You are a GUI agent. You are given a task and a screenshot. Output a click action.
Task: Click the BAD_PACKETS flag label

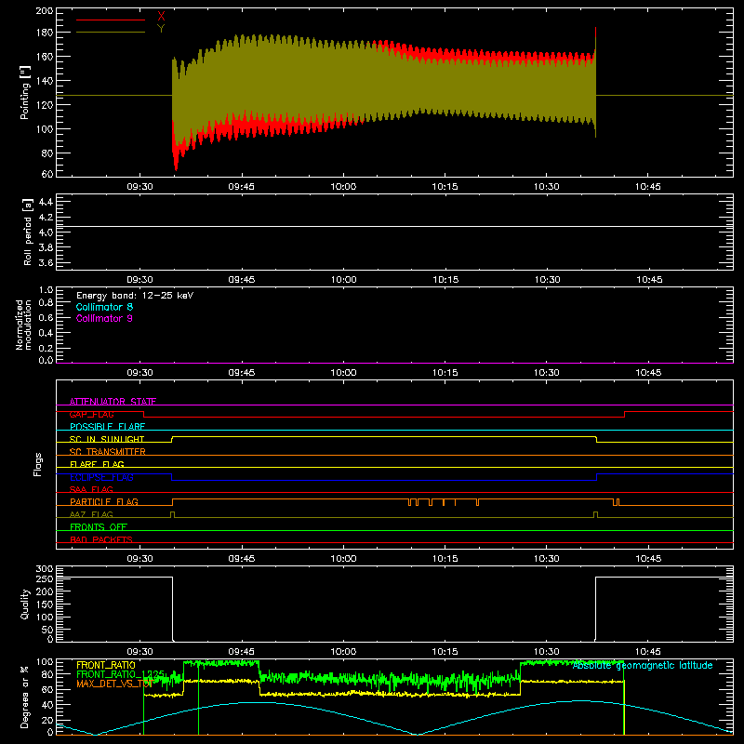(x=101, y=539)
